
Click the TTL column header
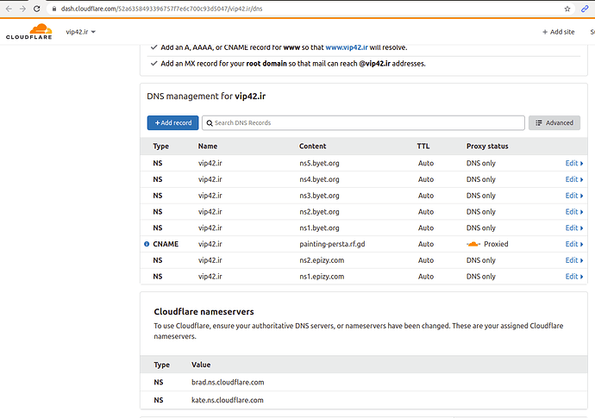coord(423,146)
